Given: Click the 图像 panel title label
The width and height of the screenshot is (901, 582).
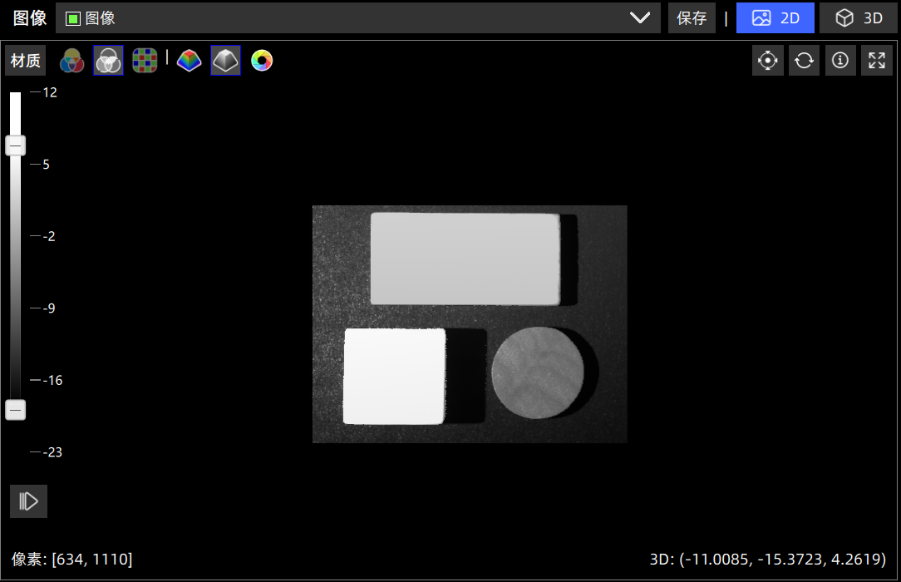Looking at the screenshot, I should (x=30, y=17).
